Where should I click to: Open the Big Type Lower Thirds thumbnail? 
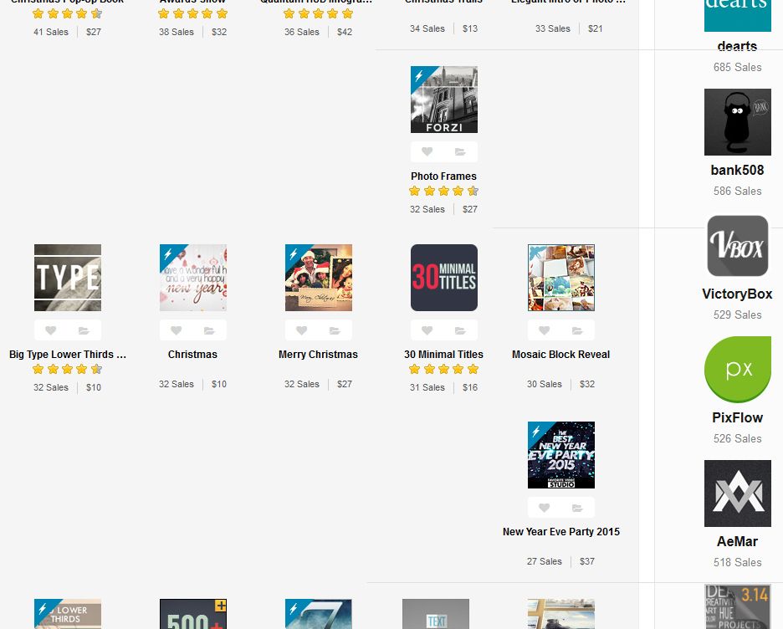pos(68,278)
